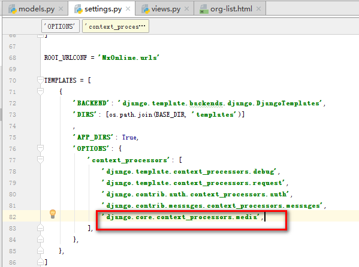Screen dimensions: 359x267
Task: Click BASE_DIR in the os.path.join call
Action: (170, 114)
